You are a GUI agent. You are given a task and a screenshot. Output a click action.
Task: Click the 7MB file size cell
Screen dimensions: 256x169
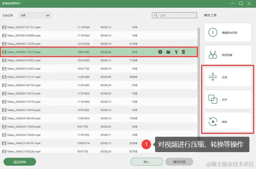click(135, 85)
